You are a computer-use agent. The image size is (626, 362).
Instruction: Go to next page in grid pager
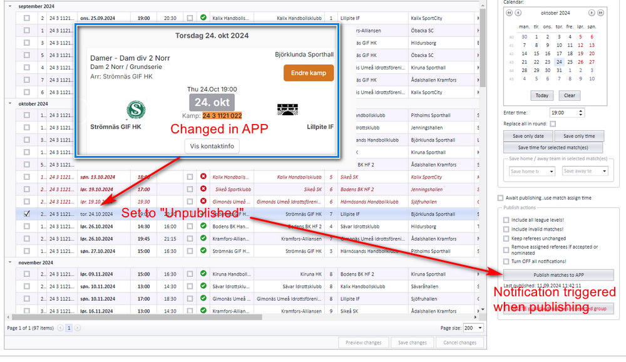78,328
